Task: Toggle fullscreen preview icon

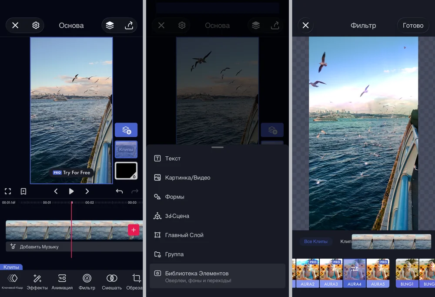Action: point(8,191)
